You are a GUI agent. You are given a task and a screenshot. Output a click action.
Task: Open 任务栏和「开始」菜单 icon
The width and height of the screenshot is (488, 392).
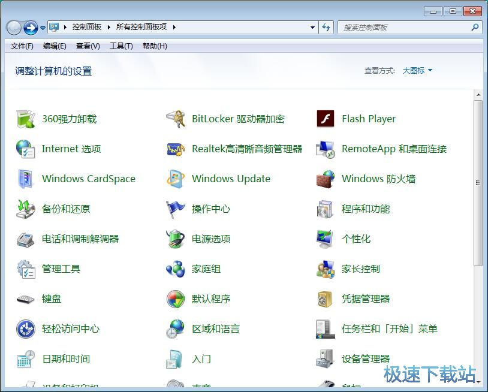tap(326, 329)
